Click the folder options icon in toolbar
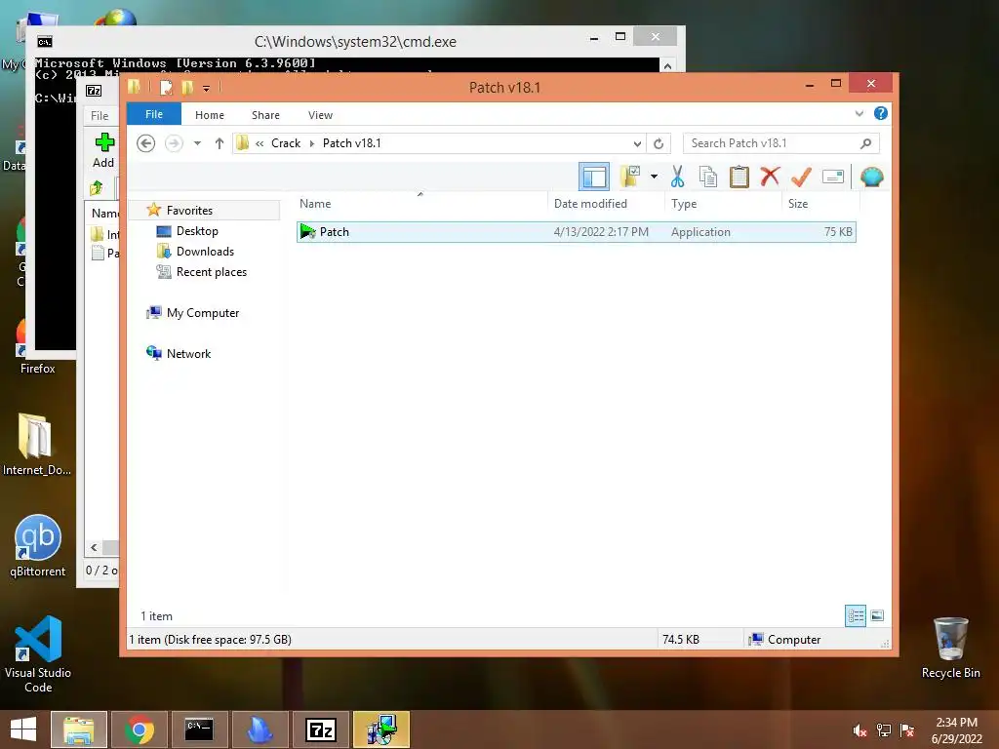The height and width of the screenshot is (749, 999). (x=629, y=177)
